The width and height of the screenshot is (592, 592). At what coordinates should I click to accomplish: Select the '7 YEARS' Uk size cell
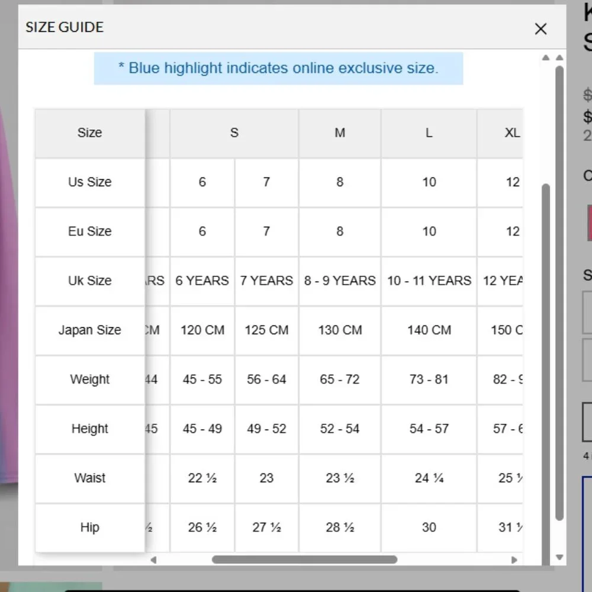click(266, 281)
